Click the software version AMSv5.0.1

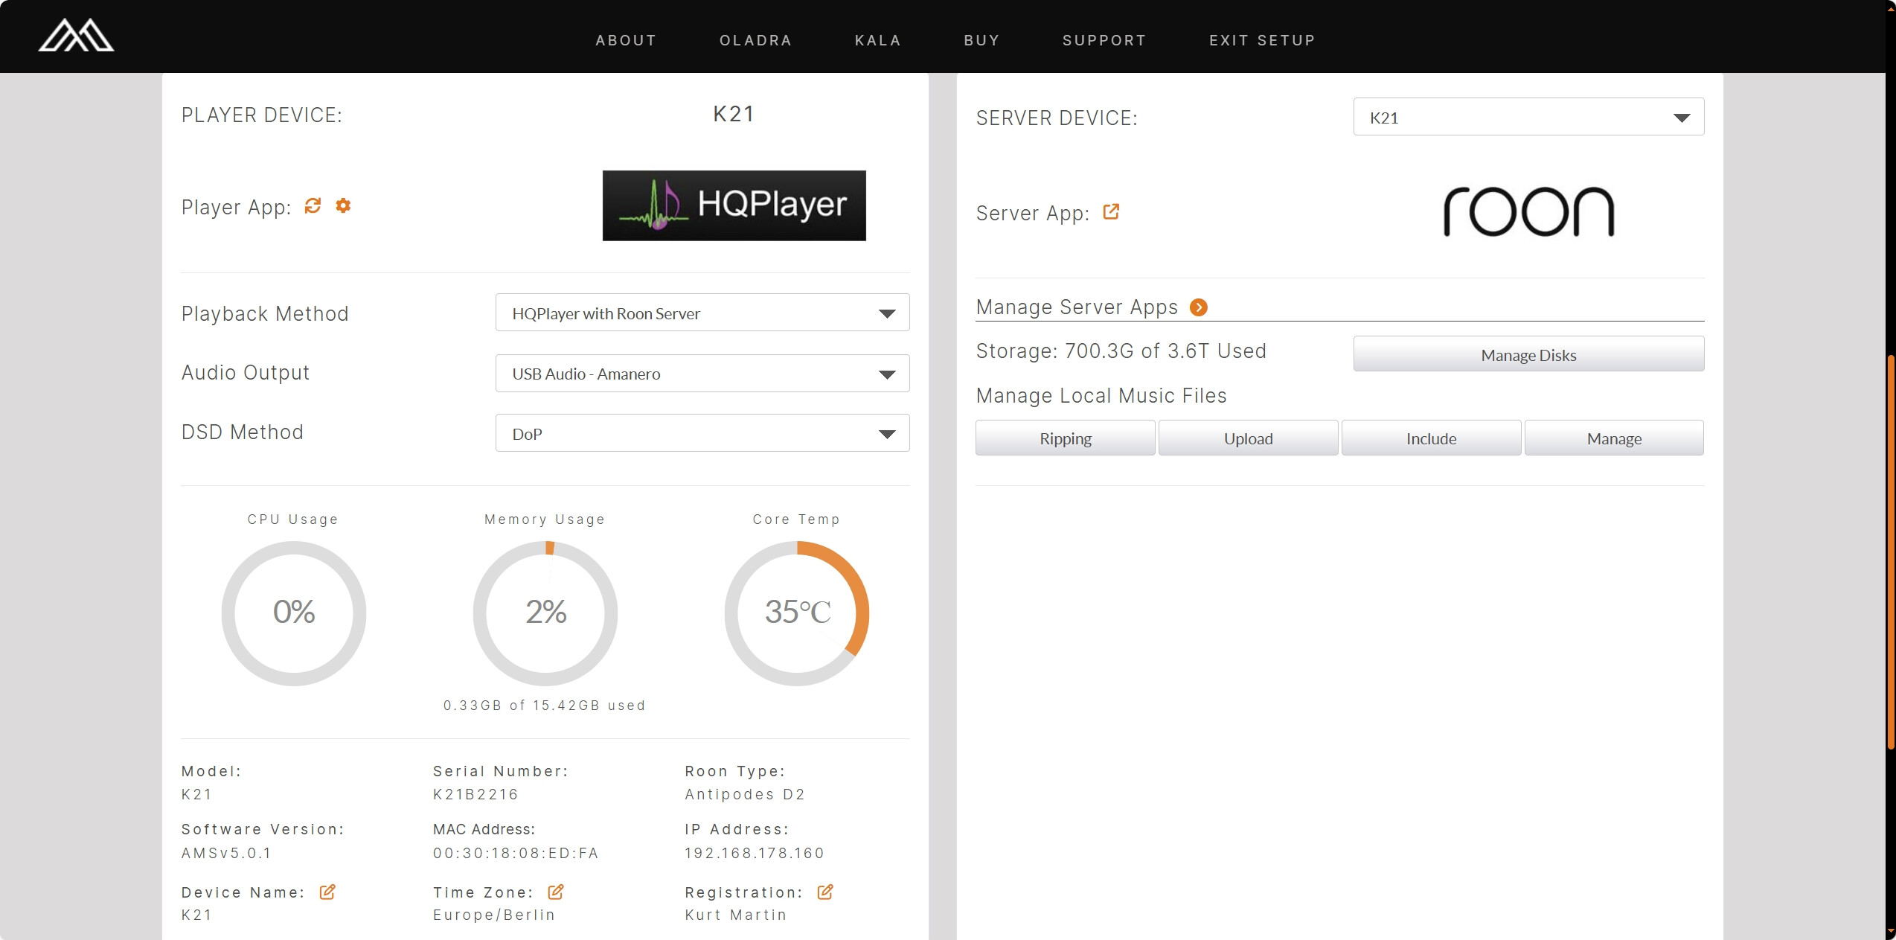[x=226, y=853]
